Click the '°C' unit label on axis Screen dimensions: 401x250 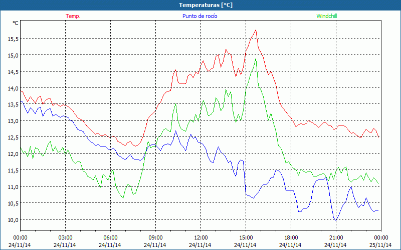click(16, 23)
